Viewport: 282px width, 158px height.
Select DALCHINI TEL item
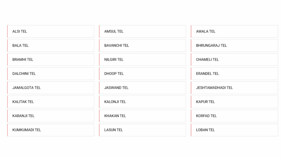pyautogui.click(x=51, y=74)
